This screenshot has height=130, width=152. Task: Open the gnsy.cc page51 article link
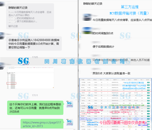click(42, 124)
